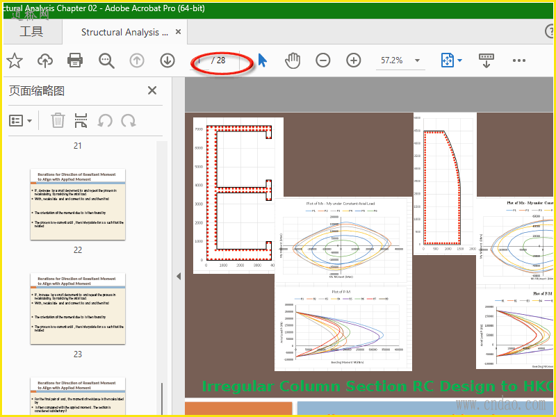This screenshot has height=417, width=556.
Task: Select the Structural Analysis document tab
Action: [124, 32]
